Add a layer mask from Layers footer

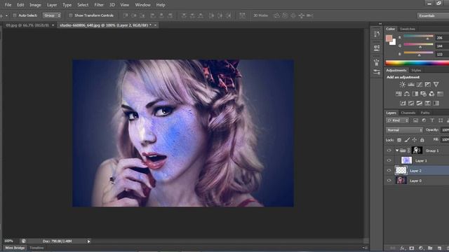(412, 248)
